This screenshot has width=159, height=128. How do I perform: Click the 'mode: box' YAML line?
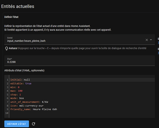[17, 98]
